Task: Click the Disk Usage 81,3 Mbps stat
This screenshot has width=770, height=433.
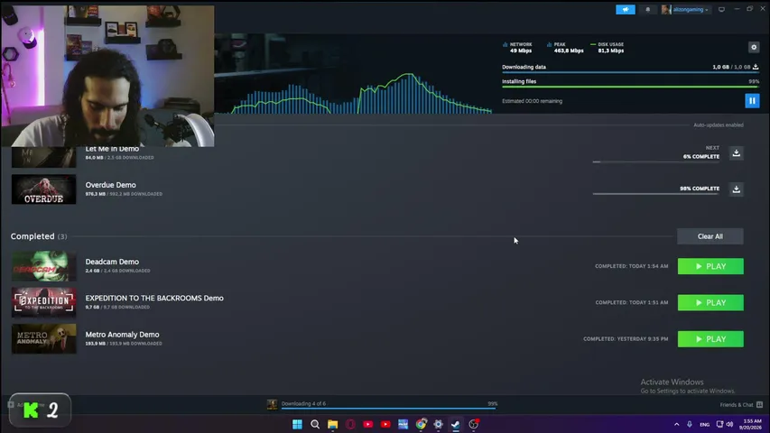Action: coord(607,48)
